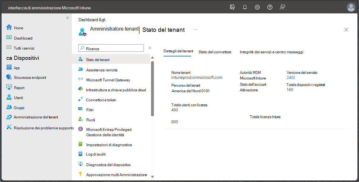359x182 pixels.
Task: Close the Stato del tenant blade
Action: point(346,29)
